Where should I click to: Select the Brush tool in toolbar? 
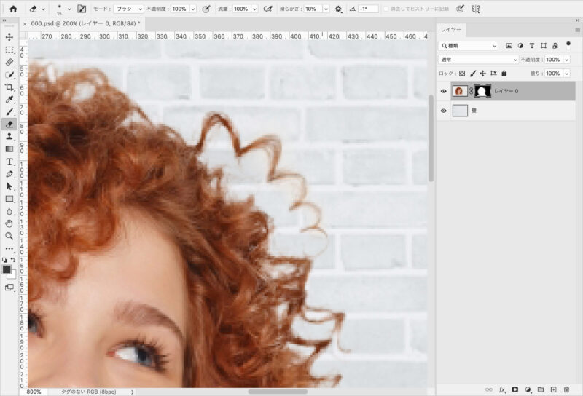point(9,112)
